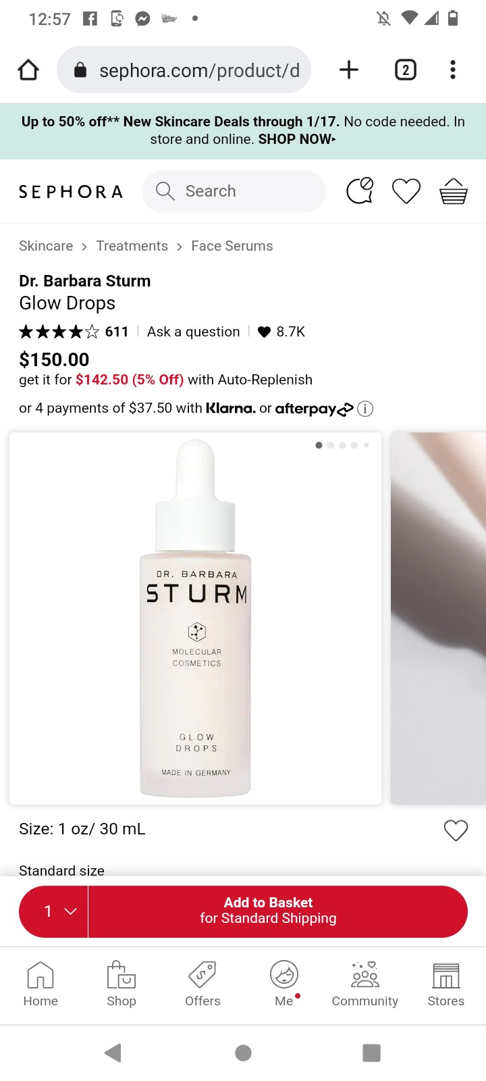Viewport: 486px width, 1081px height.
Task: Open the chat bubble icon in header
Action: pyautogui.click(x=360, y=191)
